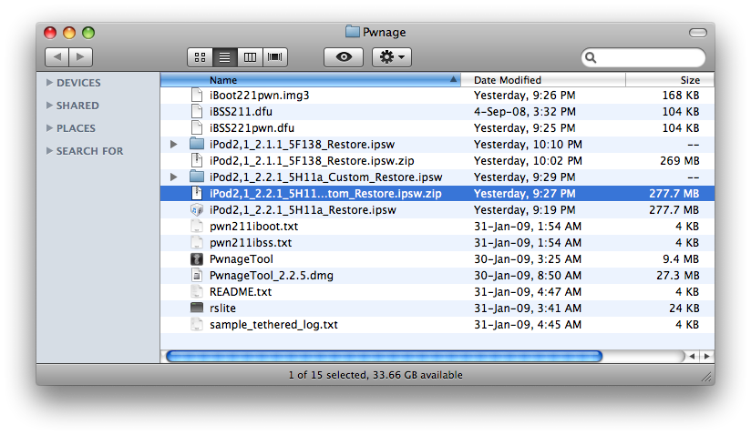Select the README.txt file

tap(240, 292)
